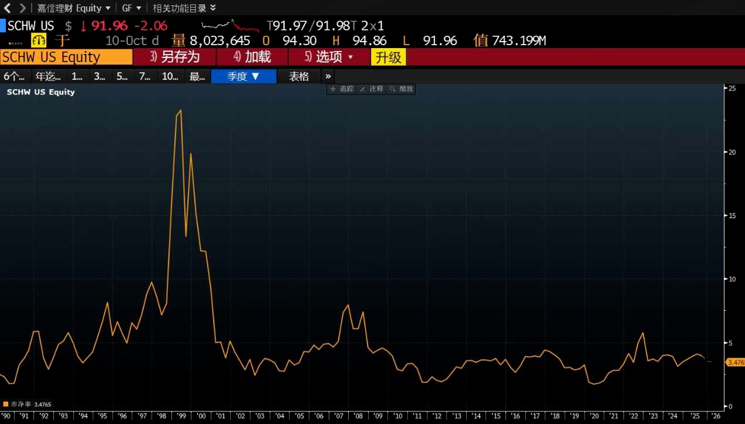Select the 5... time range tab
Image resolution: width=745 pixels, height=424 pixels.
pyautogui.click(x=122, y=76)
